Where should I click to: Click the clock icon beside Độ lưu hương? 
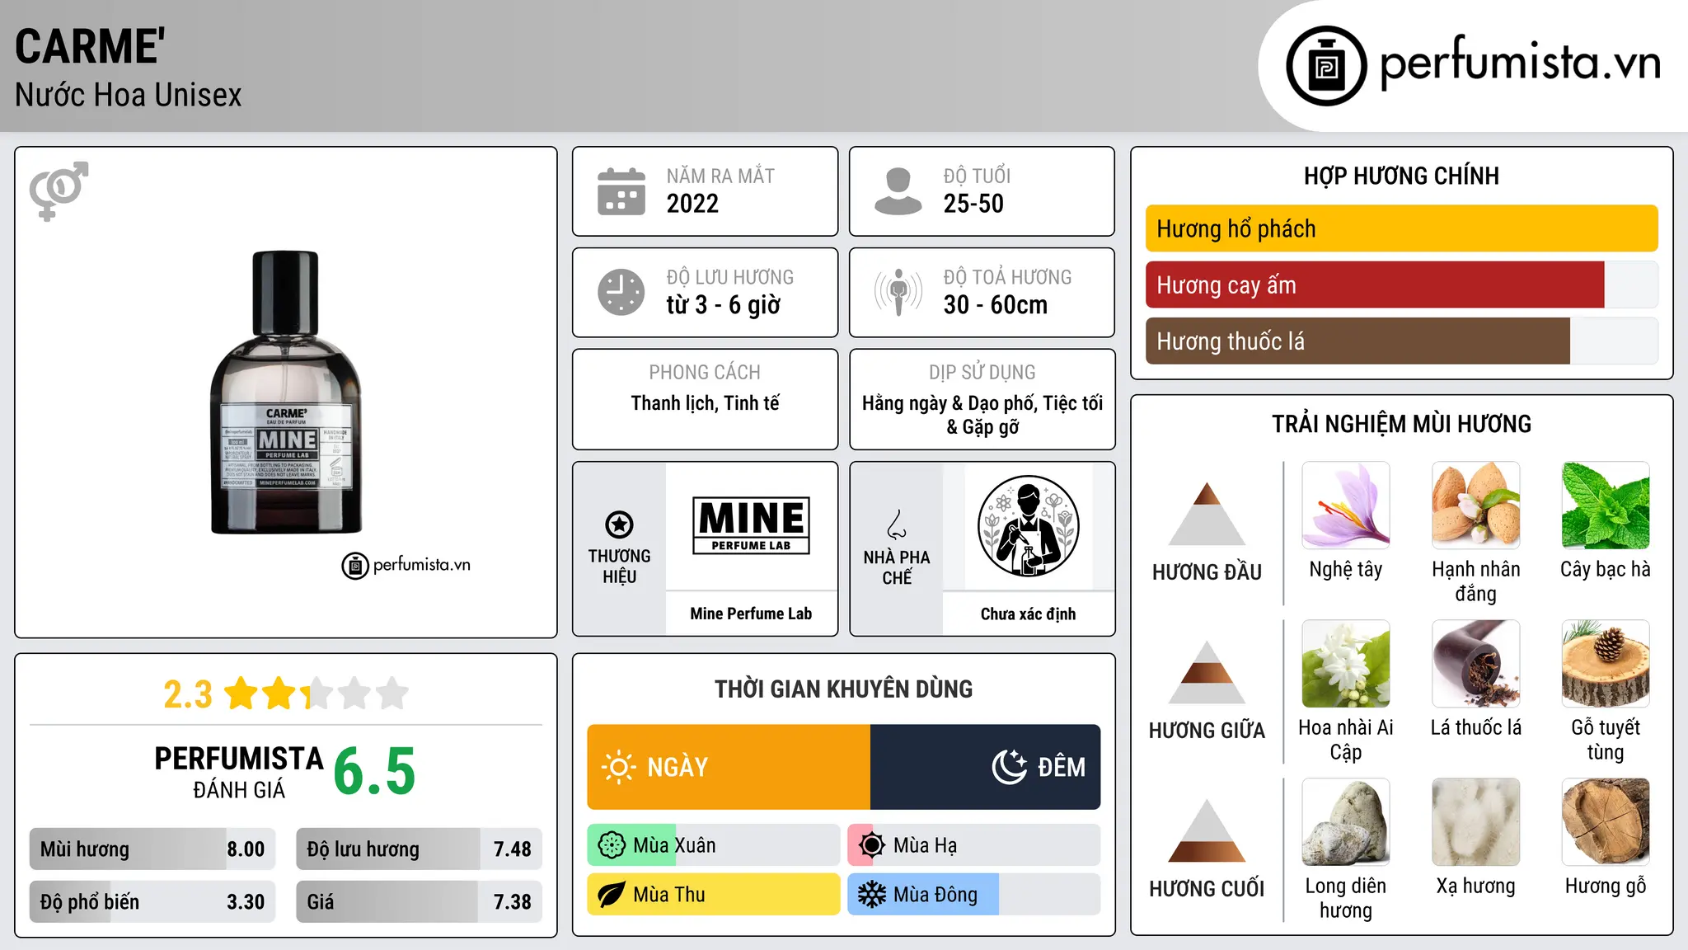tap(621, 292)
